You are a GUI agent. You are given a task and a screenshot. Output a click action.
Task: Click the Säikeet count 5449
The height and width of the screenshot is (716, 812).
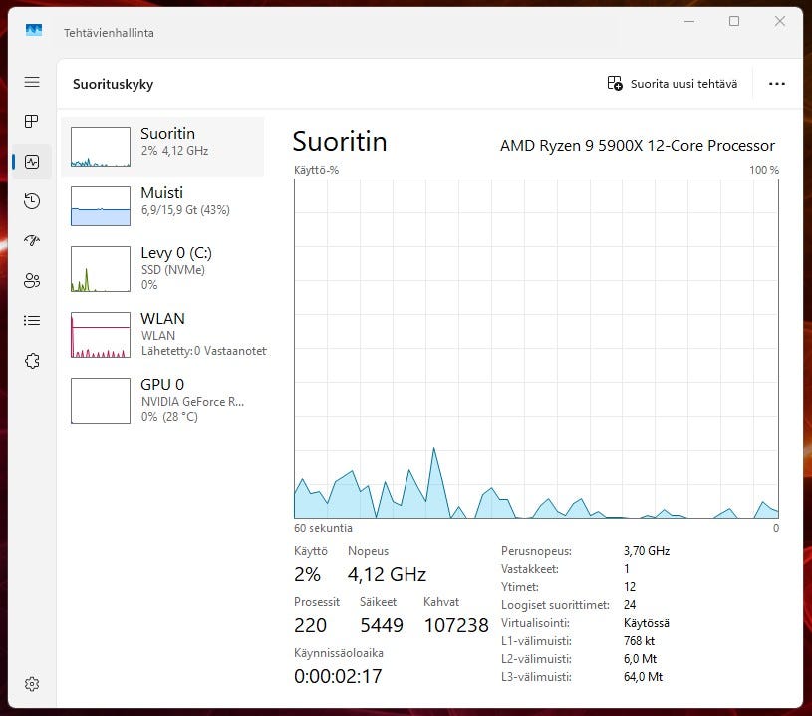tap(382, 625)
